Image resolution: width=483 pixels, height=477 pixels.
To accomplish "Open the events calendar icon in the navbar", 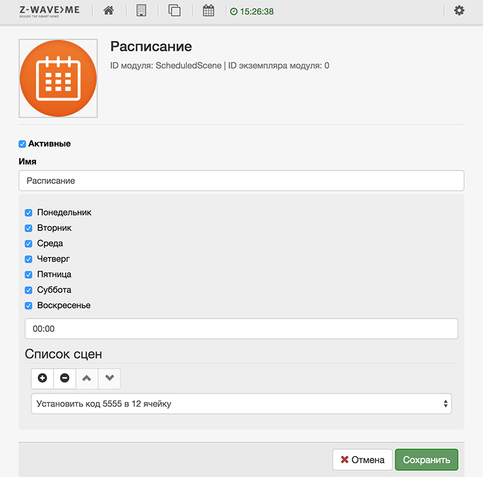I will point(208,11).
